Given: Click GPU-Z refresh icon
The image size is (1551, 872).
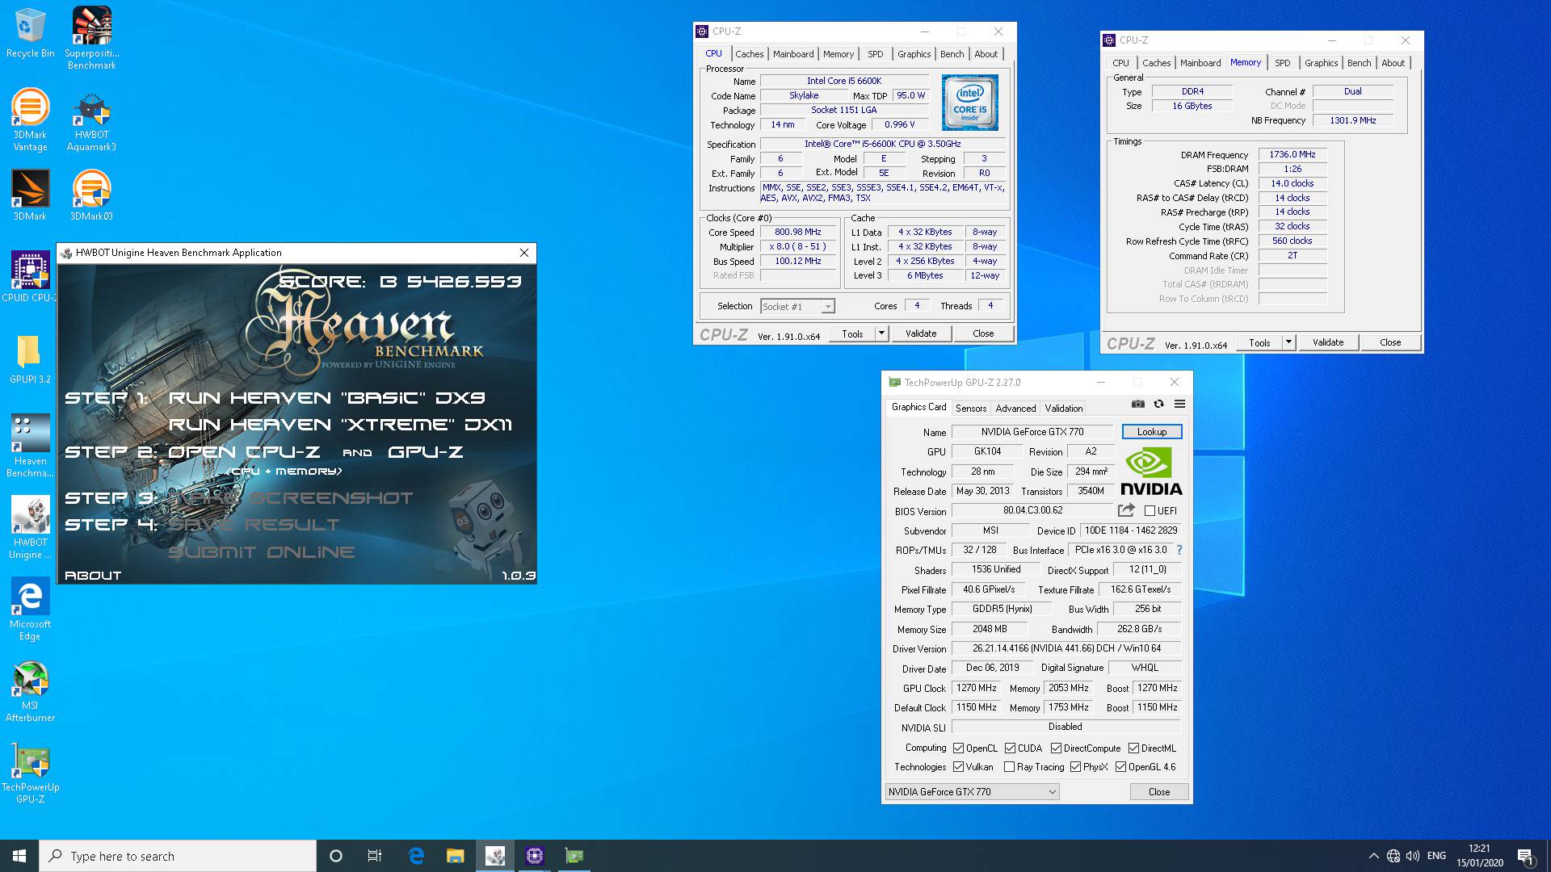Looking at the screenshot, I should click(x=1158, y=404).
